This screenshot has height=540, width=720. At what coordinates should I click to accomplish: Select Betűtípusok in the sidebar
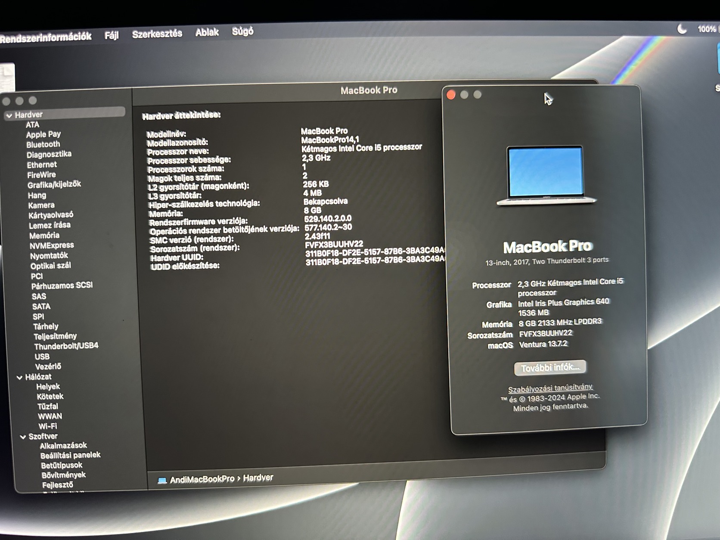tap(62, 466)
